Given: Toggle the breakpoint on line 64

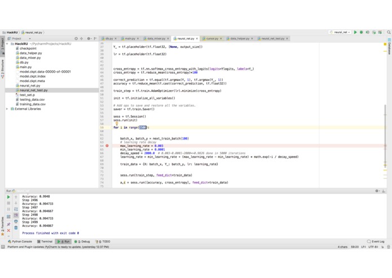Looking at the screenshot, I should 107,146.
